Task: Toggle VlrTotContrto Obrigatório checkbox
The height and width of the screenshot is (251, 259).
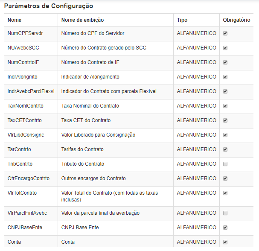Action: pos(225,193)
